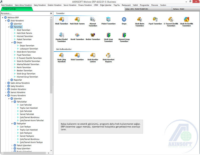The height and width of the screenshot is (155, 200).
Task: Select Servis Yönetimi in the tree
Action: pyautogui.click(x=18, y=92)
